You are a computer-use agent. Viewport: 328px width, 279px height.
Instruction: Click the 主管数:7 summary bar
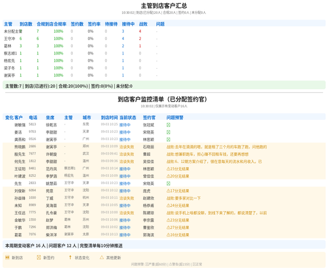(x=164, y=86)
